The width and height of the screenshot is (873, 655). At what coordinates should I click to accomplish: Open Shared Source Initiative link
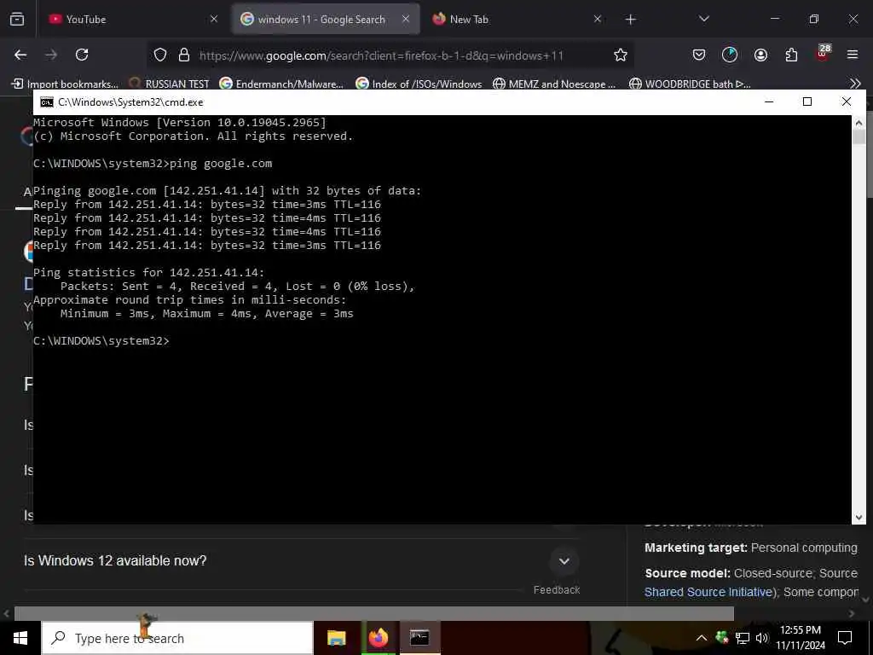[708, 592]
